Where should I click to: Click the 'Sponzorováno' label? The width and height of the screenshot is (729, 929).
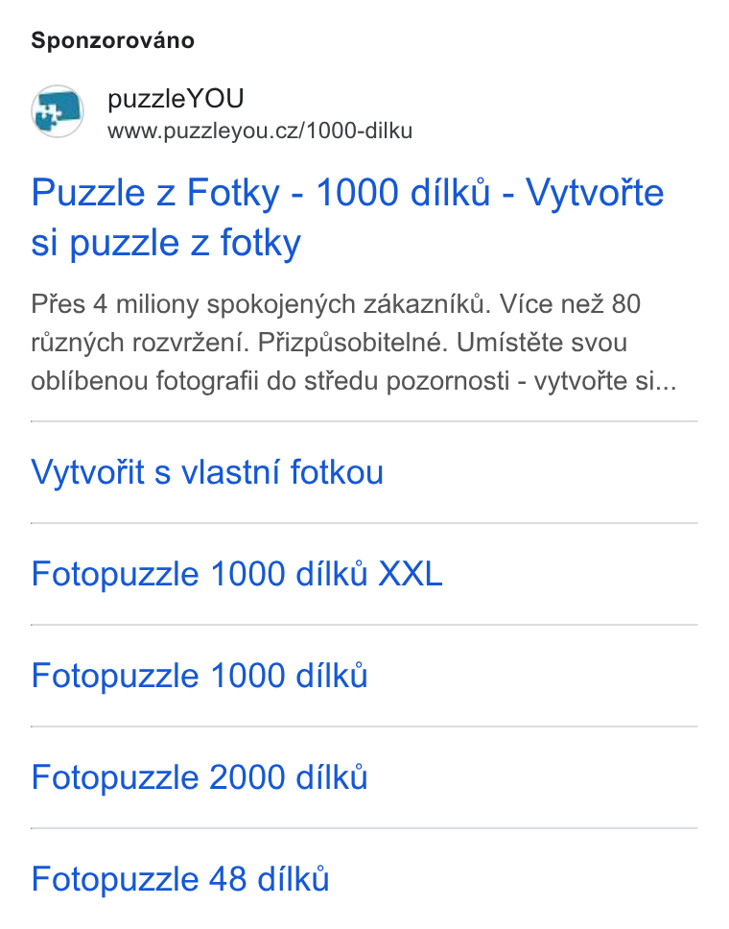(x=112, y=40)
